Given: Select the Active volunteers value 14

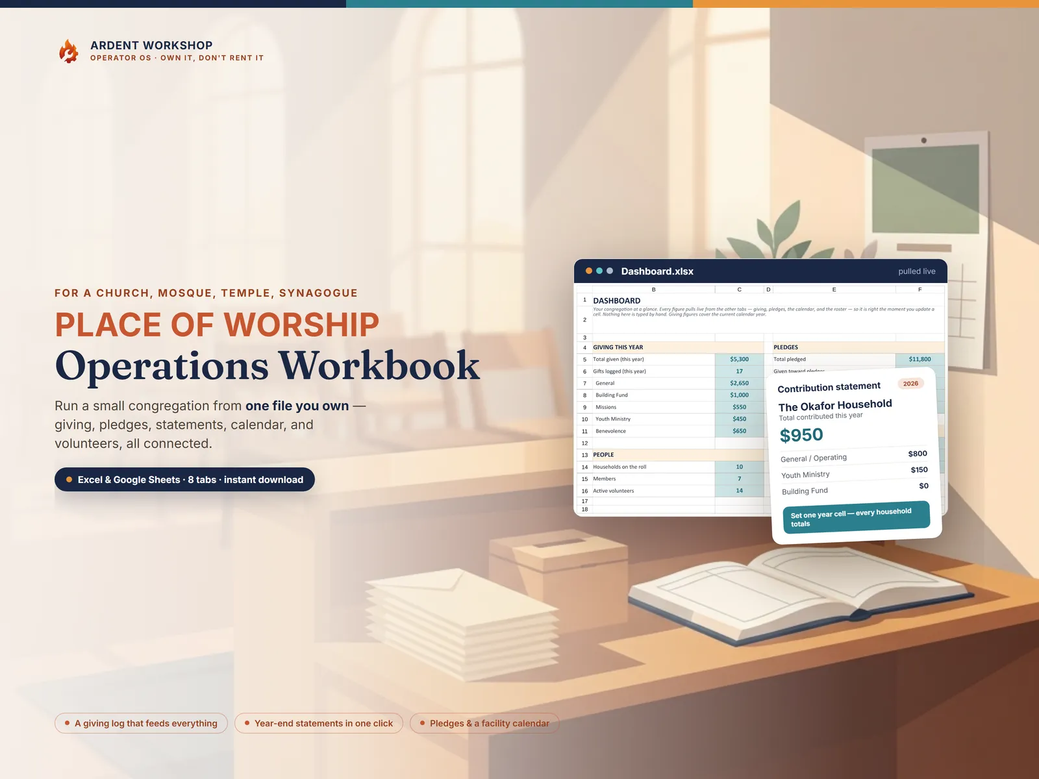Looking at the screenshot, I should click(x=739, y=491).
